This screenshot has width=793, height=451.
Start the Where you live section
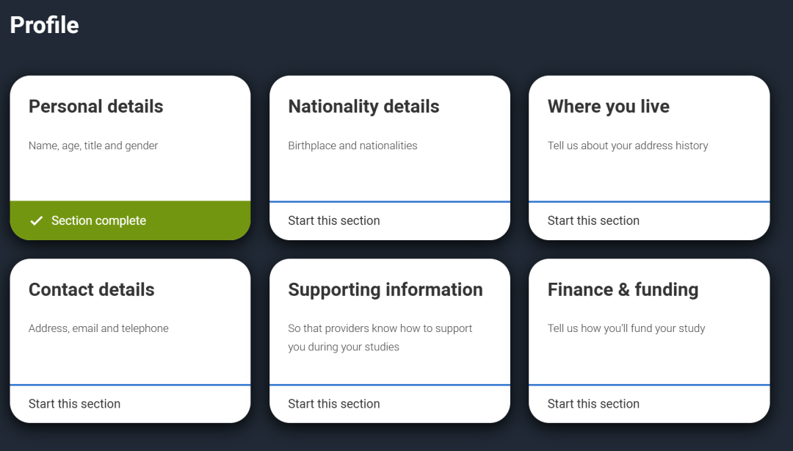point(593,220)
